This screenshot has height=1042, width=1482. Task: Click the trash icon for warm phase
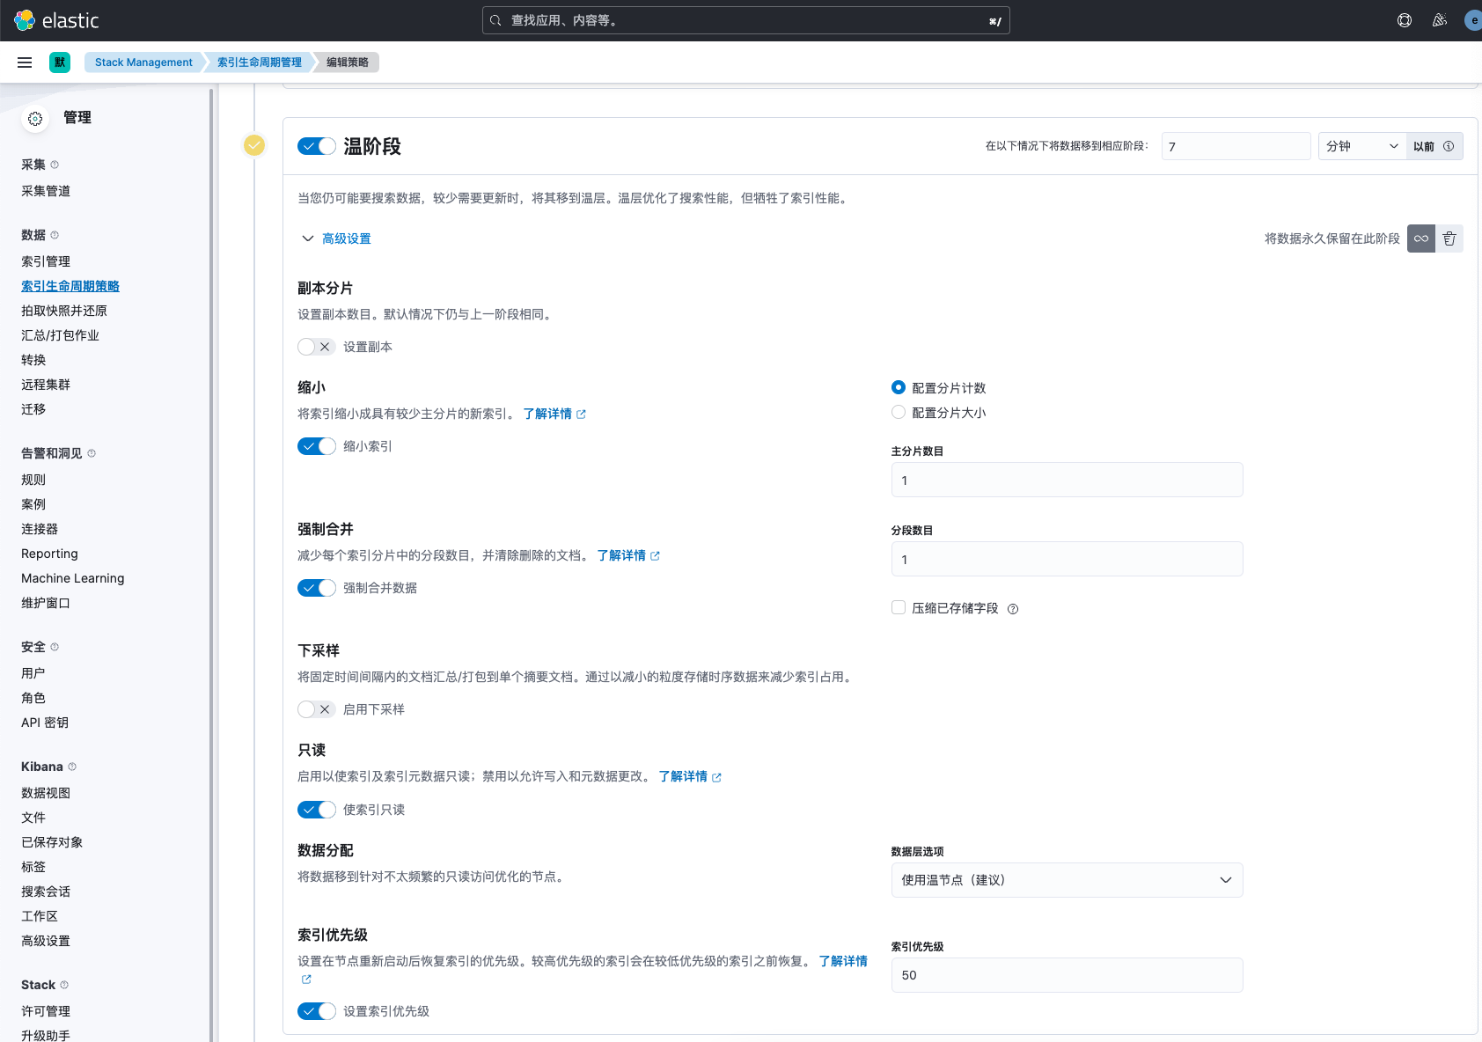[x=1449, y=238]
